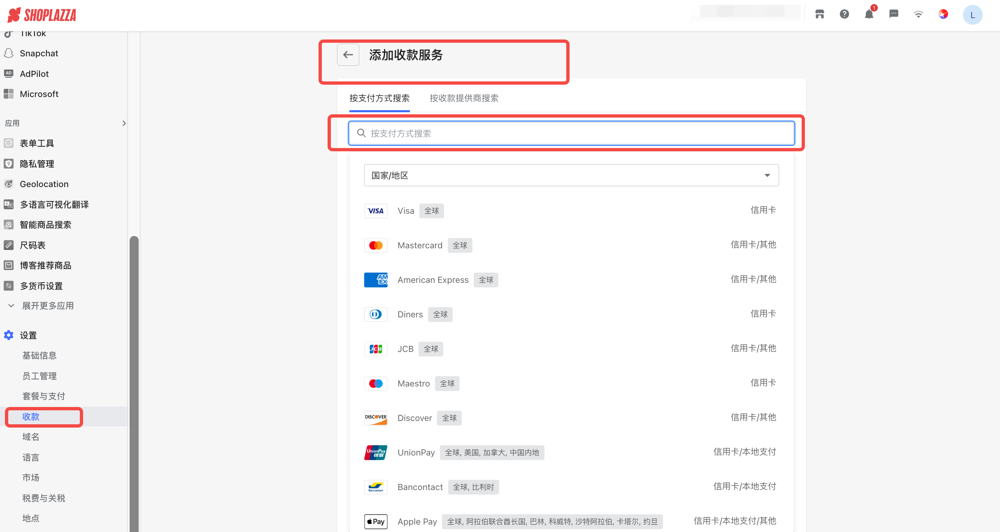1000x532 pixels.
Task: Click the 全球, 比利时 tag on Bancontact
Action: pos(473,487)
